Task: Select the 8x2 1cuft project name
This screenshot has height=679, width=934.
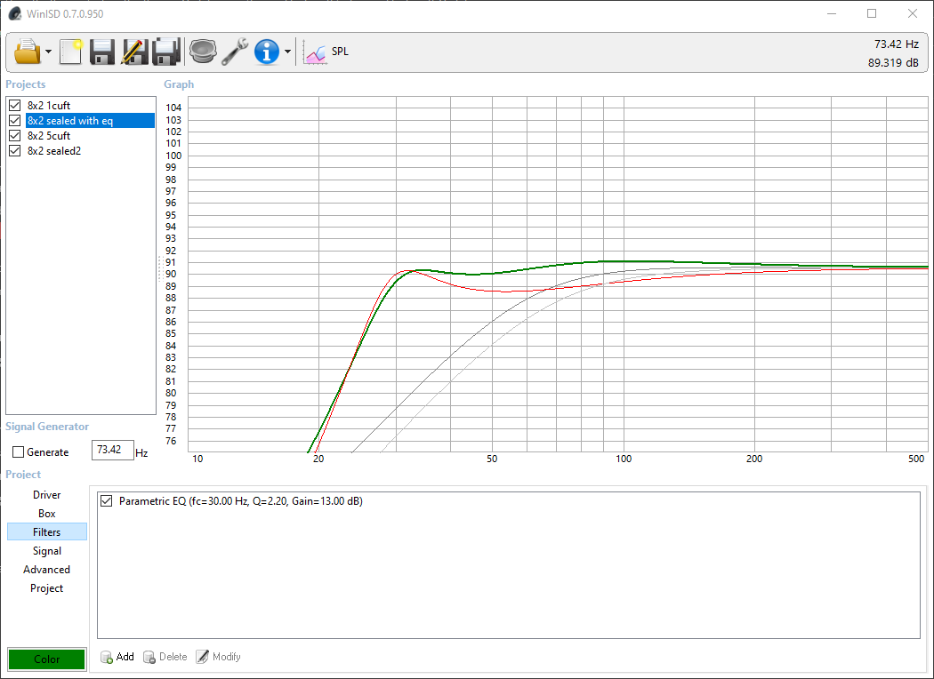Action: coord(49,106)
